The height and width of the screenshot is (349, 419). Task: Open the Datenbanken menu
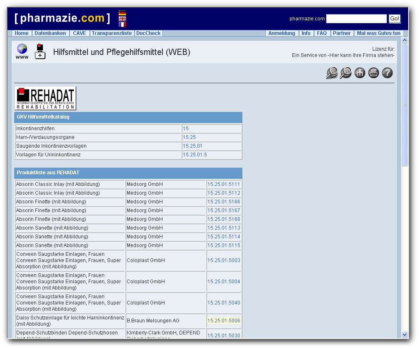click(50, 33)
